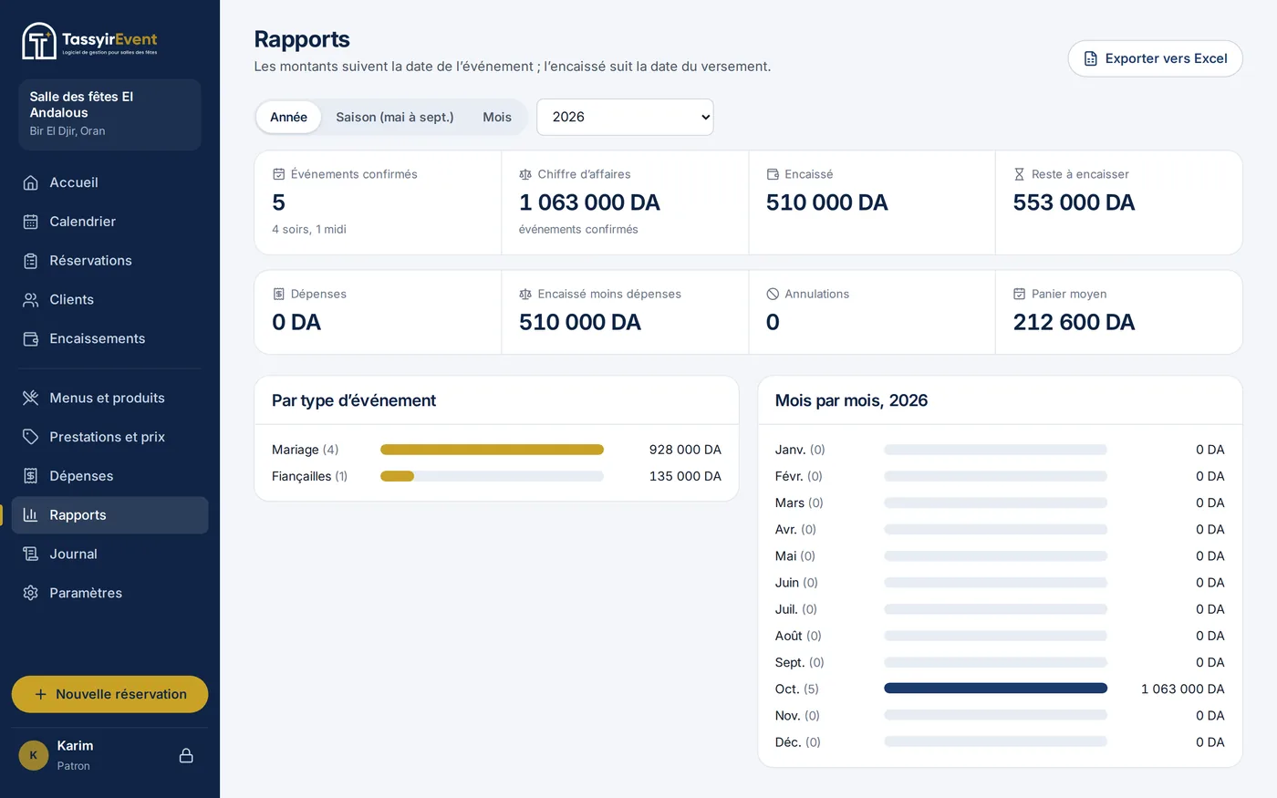The height and width of the screenshot is (798, 1277).
Task: Switch period to Année
Action: [x=288, y=117]
